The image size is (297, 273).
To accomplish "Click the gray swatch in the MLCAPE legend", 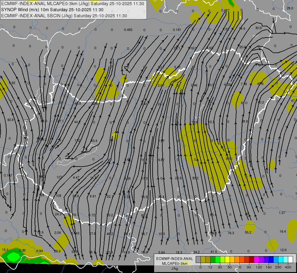I will pos(198,259).
